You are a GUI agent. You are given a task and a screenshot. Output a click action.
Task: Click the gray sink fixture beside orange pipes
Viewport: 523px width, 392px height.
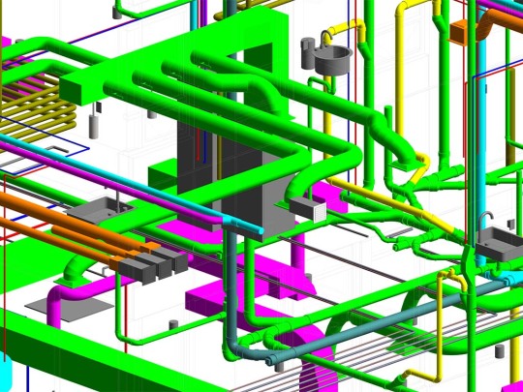pos(100,210)
